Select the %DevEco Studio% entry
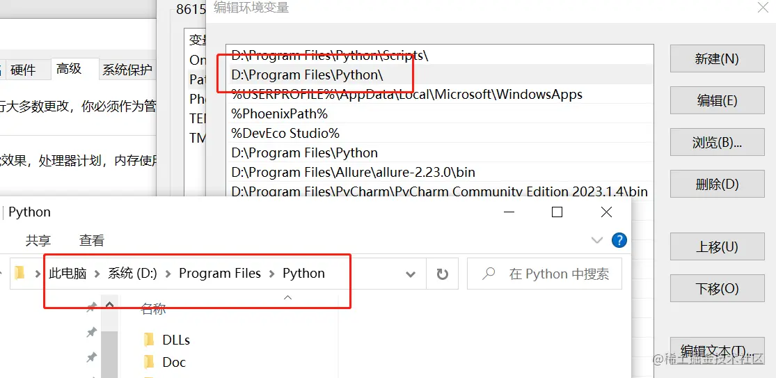The image size is (776, 378). click(440, 133)
